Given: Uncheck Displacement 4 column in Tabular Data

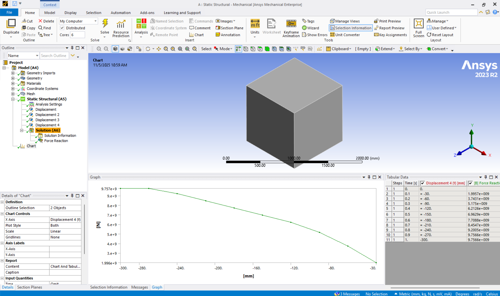Looking at the screenshot, I should click(x=422, y=183).
